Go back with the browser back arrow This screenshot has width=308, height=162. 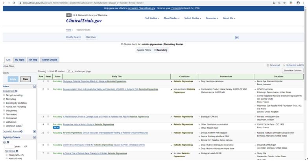[4, 3]
